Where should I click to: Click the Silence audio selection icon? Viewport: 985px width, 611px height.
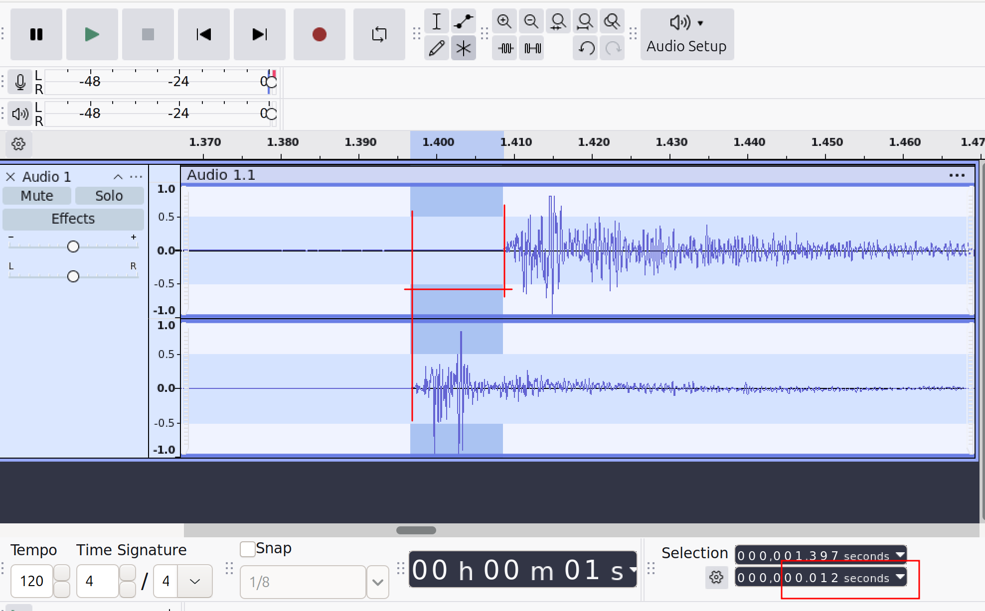click(532, 48)
